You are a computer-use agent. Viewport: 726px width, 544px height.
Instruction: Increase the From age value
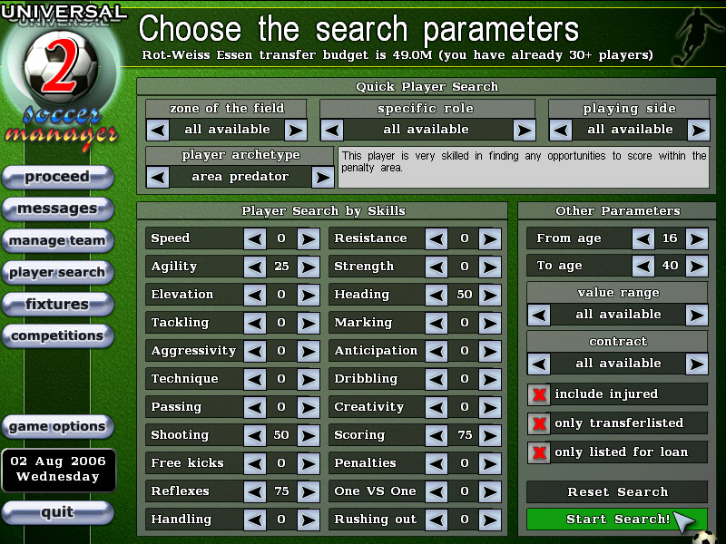tap(696, 238)
